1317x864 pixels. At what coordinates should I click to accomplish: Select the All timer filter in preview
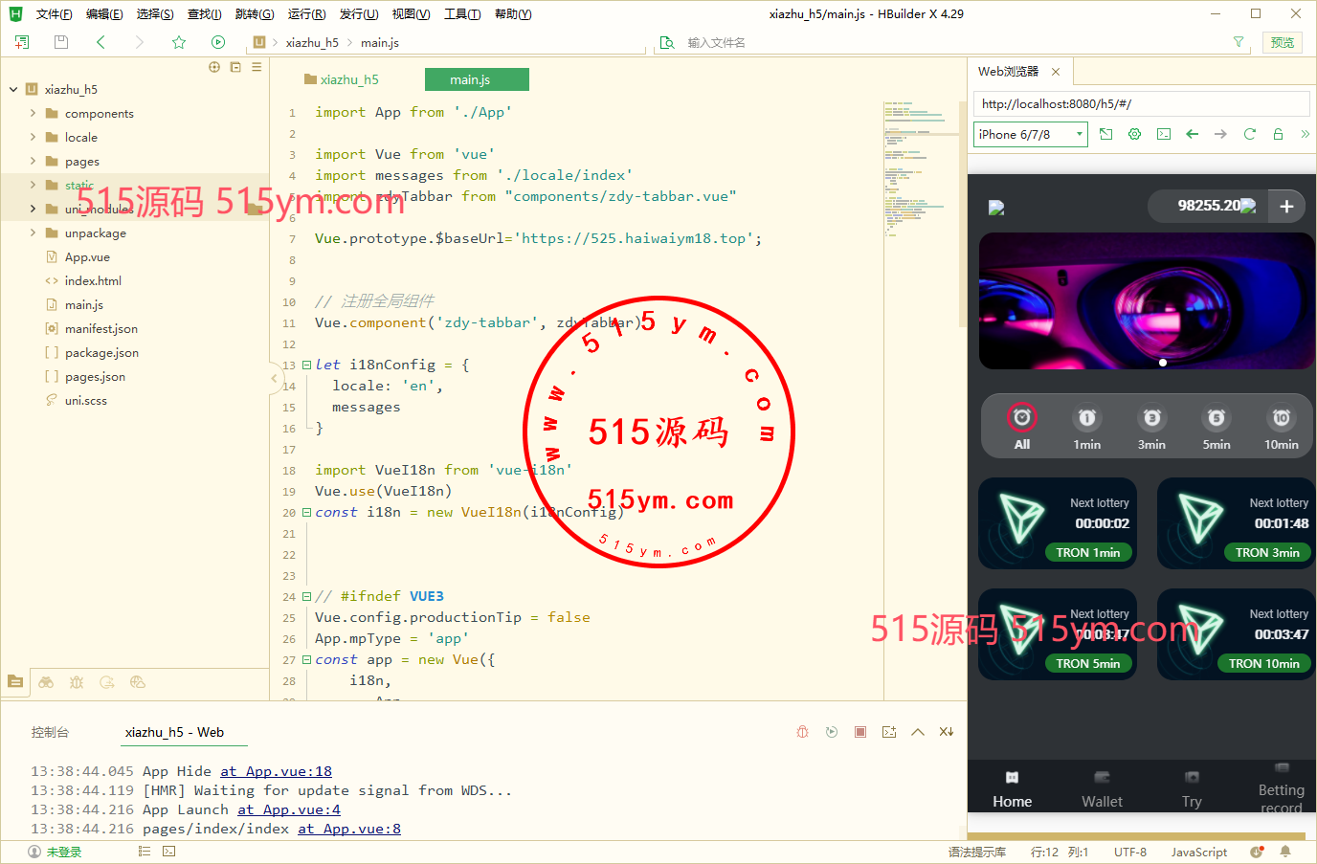pyautogui.click(x=1022, y=427)
